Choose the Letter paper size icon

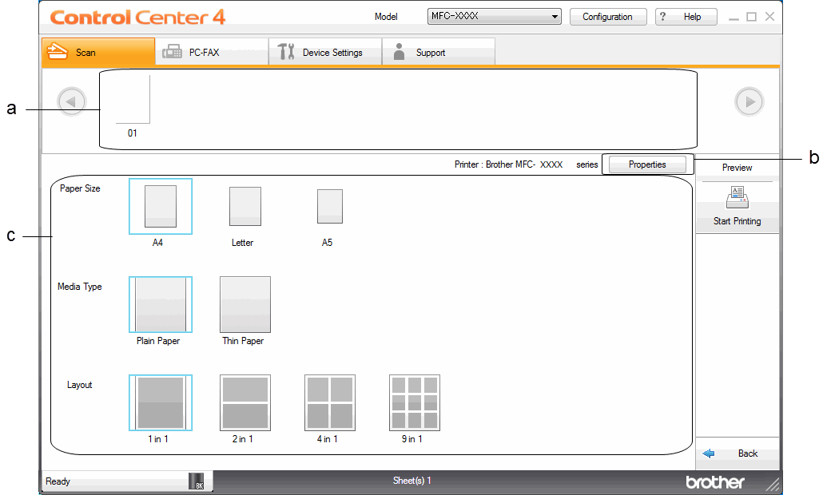click(x=245, y=206)
